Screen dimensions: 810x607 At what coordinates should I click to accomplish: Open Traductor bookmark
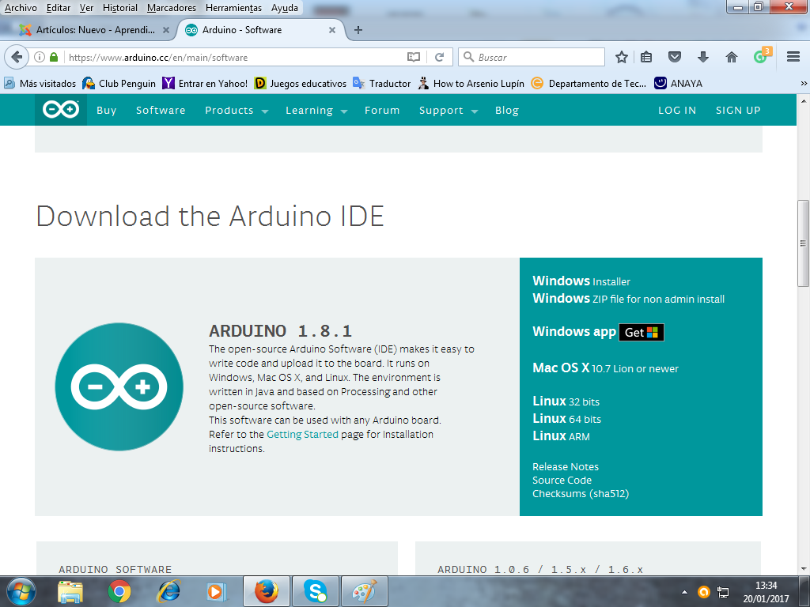click(x=382, y=84)
